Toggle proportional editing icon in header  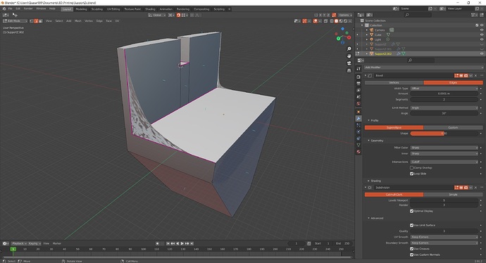(192, 15)
